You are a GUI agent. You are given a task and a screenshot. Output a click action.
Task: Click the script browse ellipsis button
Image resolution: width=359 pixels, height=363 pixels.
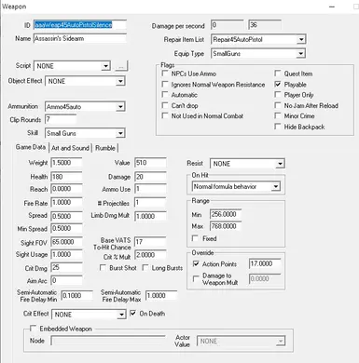(121, 66)
